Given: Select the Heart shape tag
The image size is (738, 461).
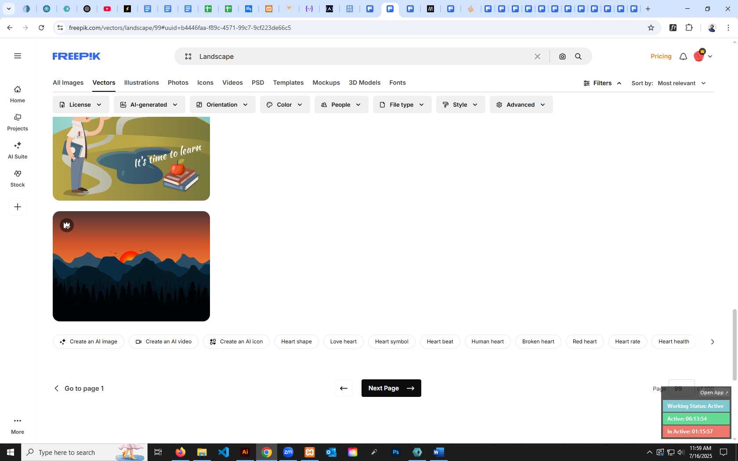Looking at the screenshot, I should pos(297,342).
